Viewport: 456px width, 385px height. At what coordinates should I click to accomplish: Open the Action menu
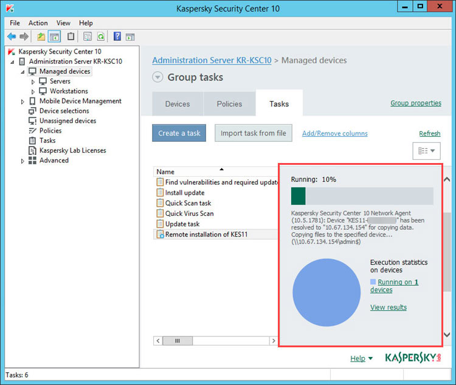coord(38,23)
